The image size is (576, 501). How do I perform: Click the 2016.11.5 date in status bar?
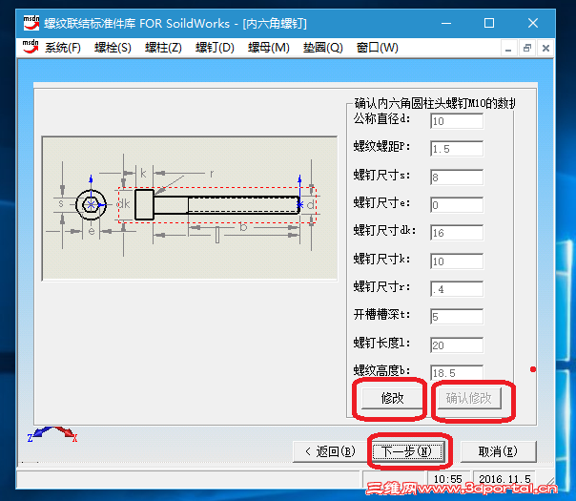[504, 479]
